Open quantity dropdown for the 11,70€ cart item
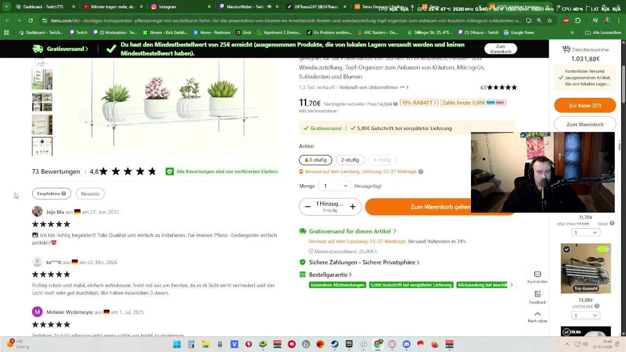 pos(585,233)
